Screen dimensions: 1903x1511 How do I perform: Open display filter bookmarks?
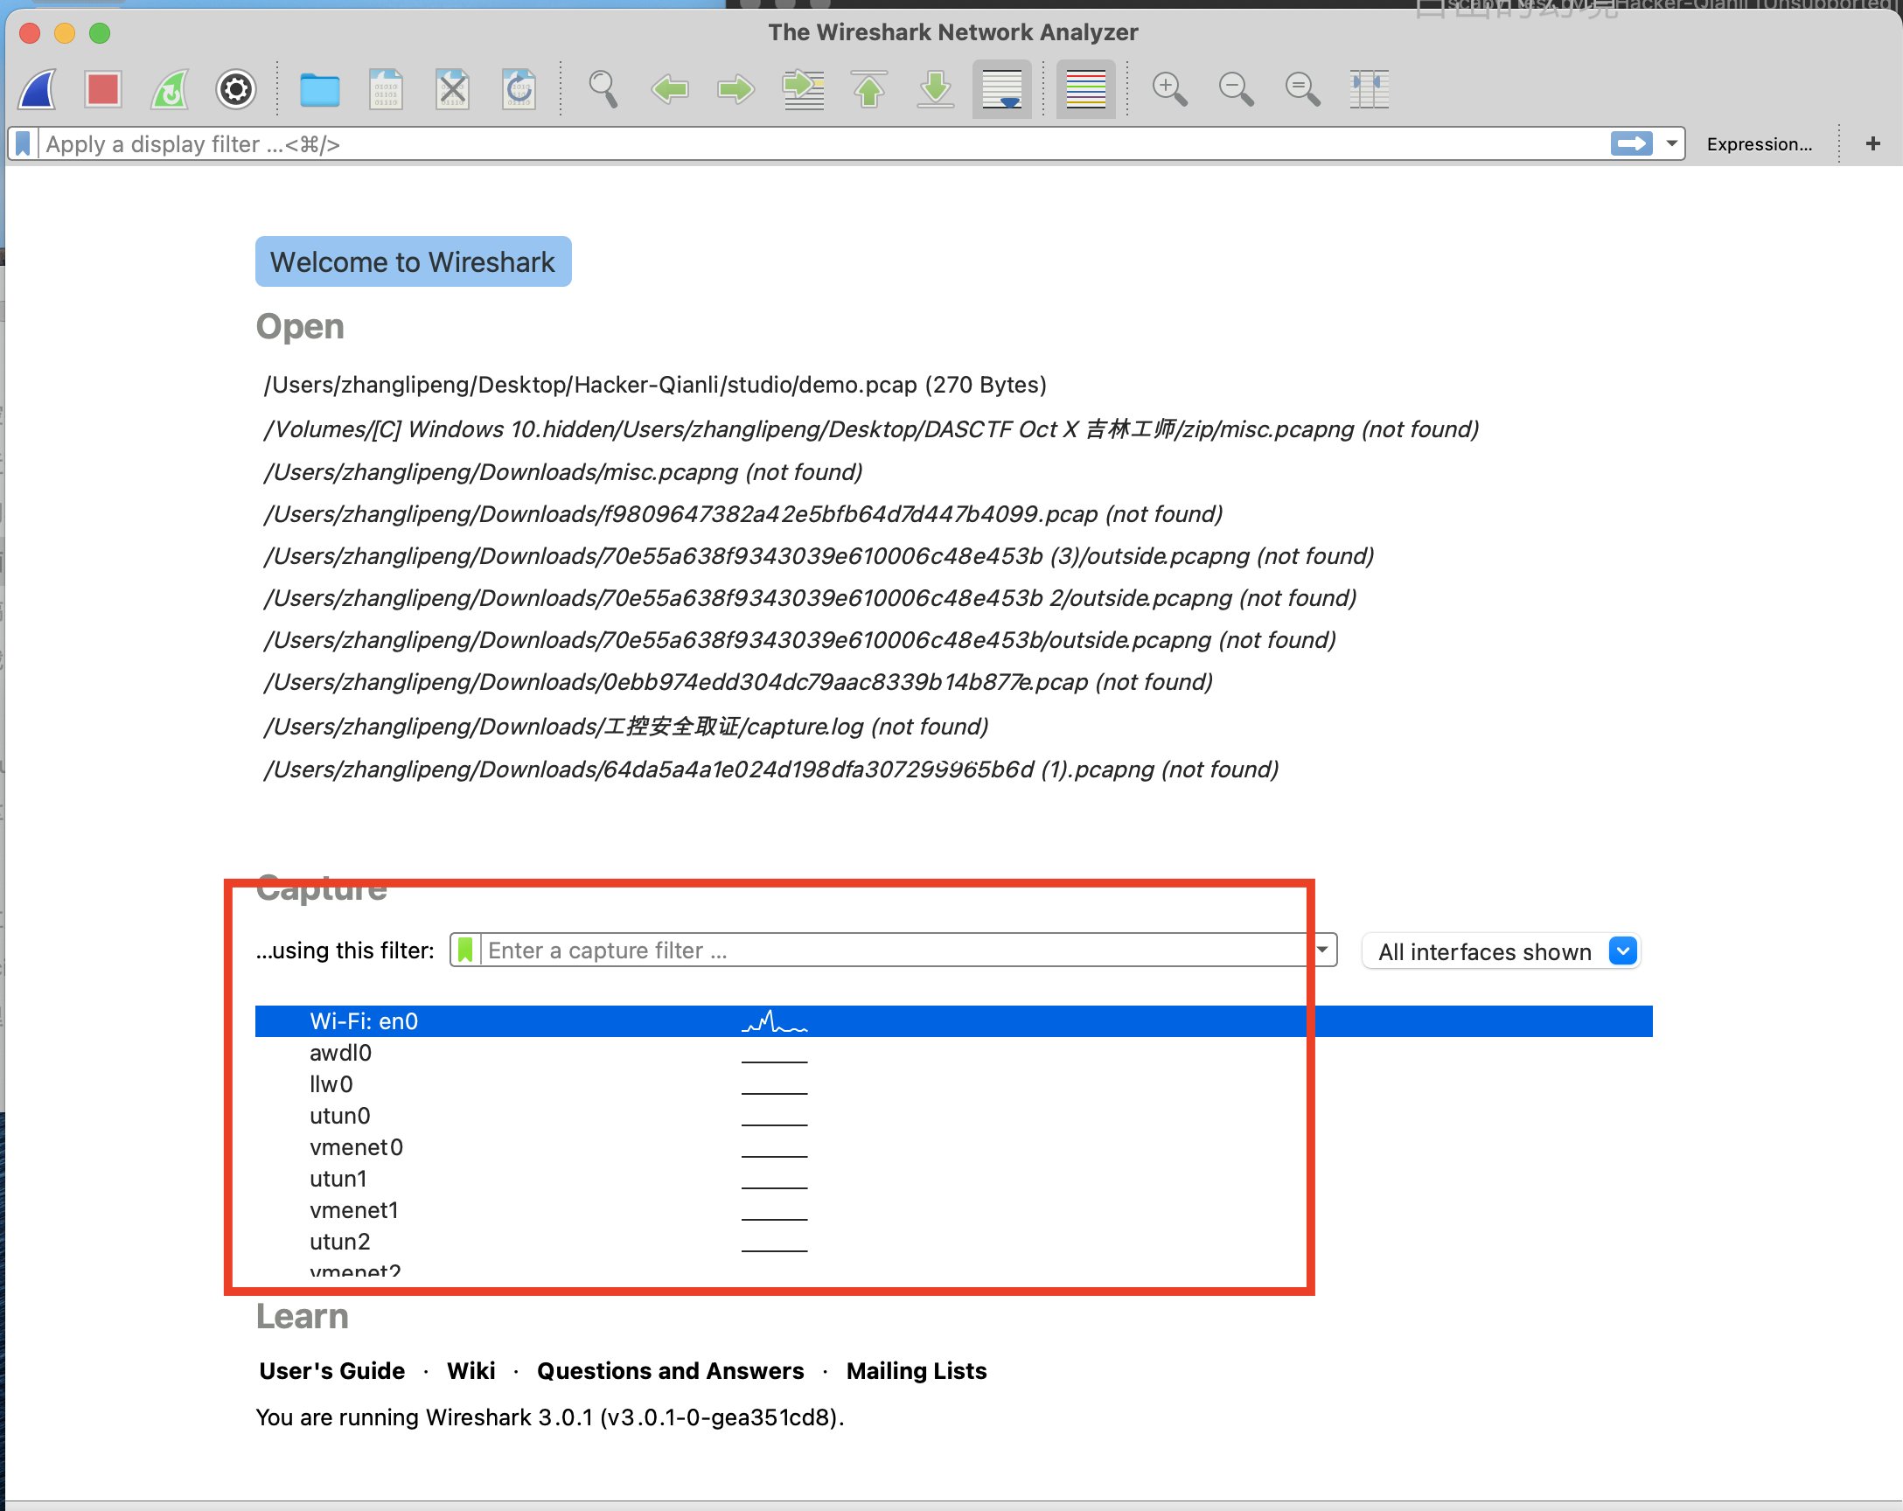[x=23, y=144]
